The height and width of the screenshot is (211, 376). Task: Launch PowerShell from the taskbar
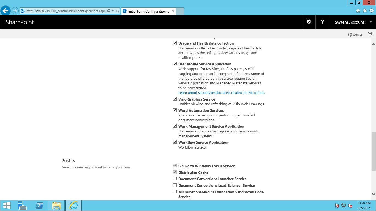coord(39,206)
